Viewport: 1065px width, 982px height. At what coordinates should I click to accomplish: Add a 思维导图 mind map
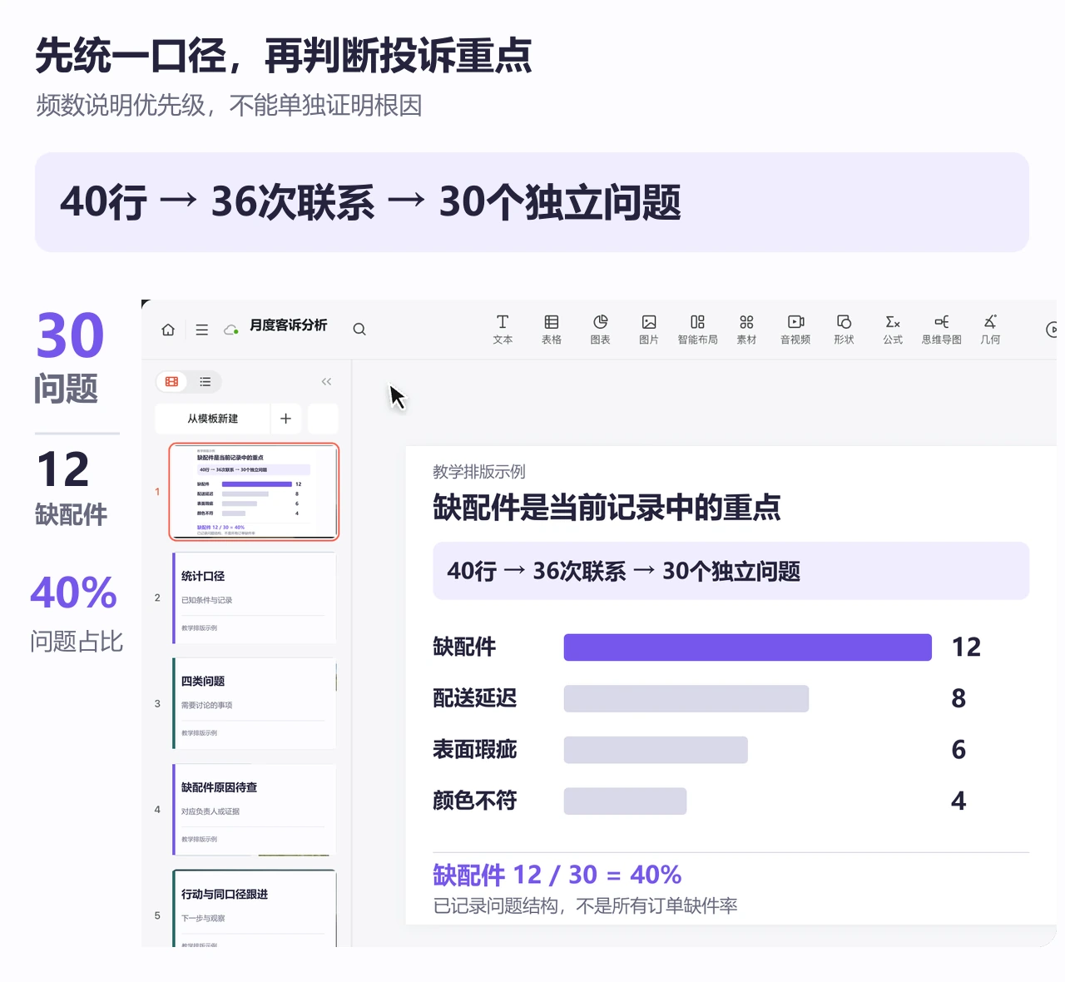click(x=942, y=330)
